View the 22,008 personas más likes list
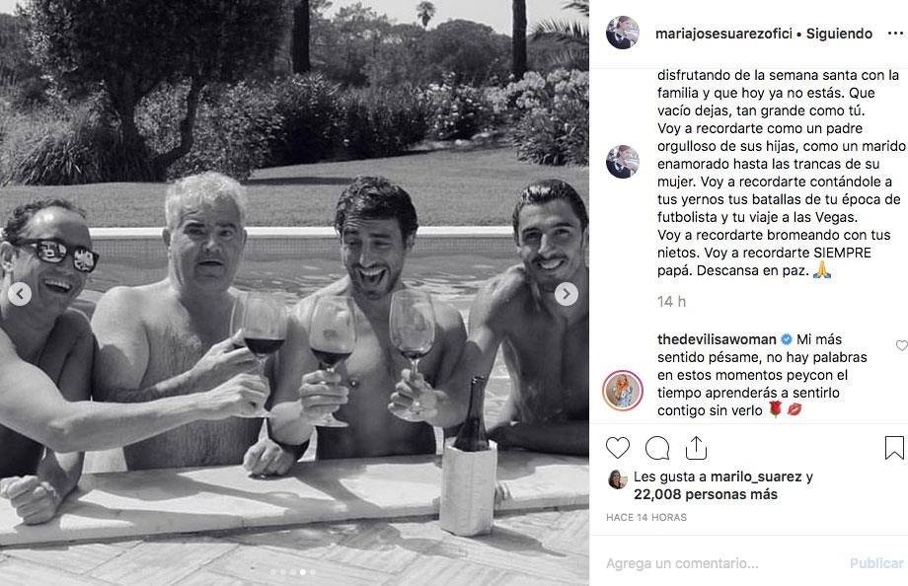Screen dimensions: 908x586 pos(706,494)
